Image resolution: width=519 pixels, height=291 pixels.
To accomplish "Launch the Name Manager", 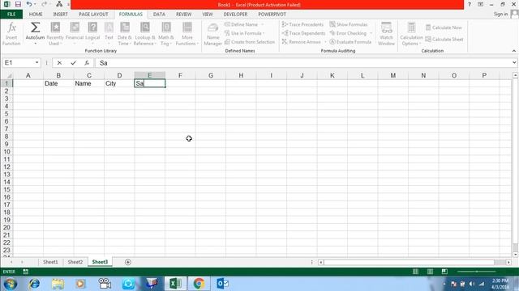I will tap(212, 34).
